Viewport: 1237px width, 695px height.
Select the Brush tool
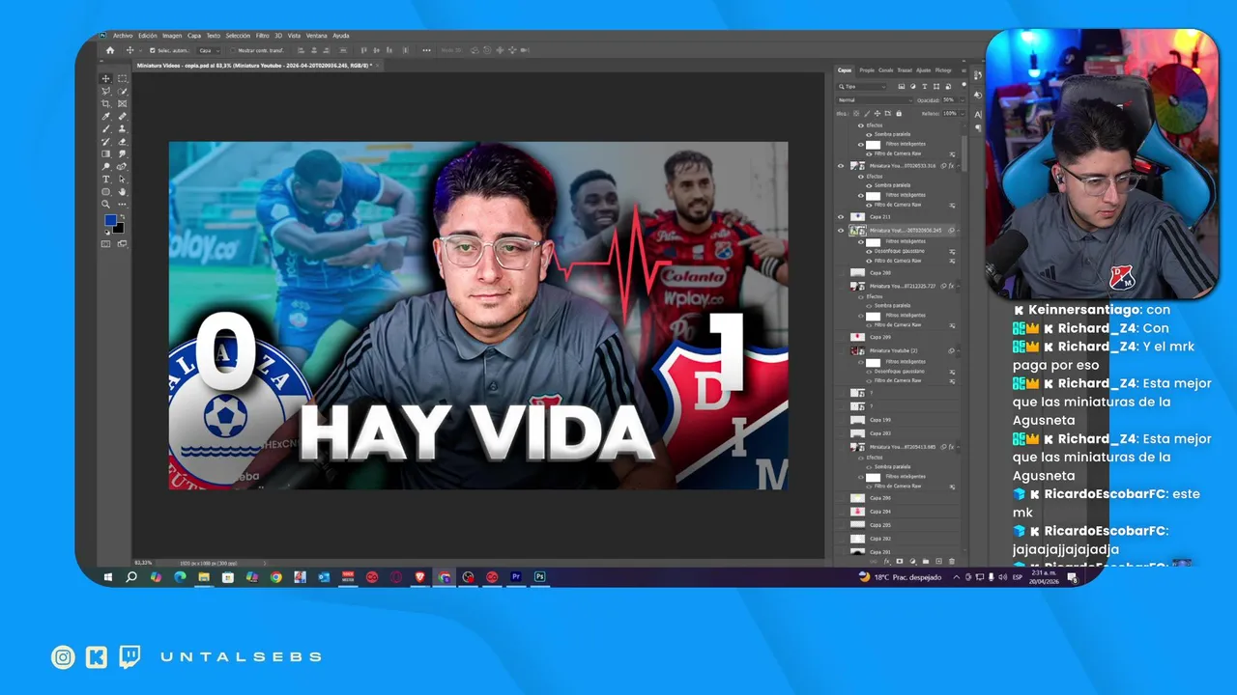(105, 128)
